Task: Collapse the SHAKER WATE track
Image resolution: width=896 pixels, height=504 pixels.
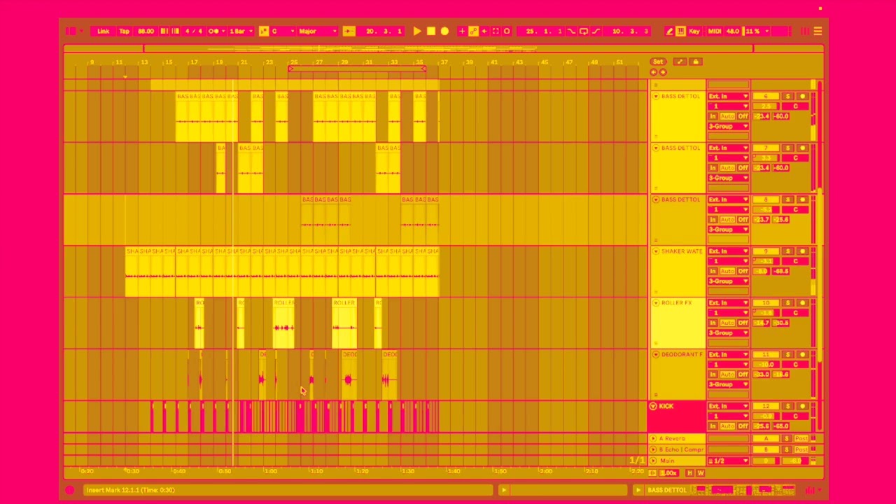Action: pos(656,251)
